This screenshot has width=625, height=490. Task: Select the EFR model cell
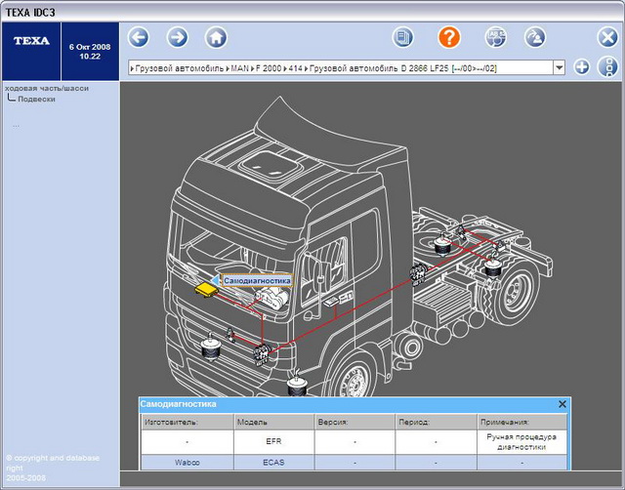point(273,442)
